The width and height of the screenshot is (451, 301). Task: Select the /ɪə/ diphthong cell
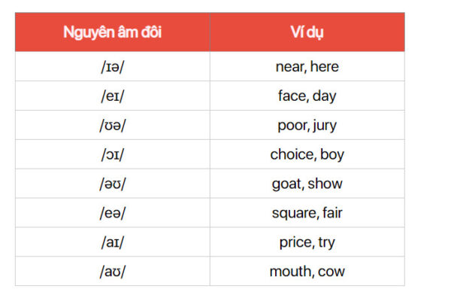coord(112,66)
